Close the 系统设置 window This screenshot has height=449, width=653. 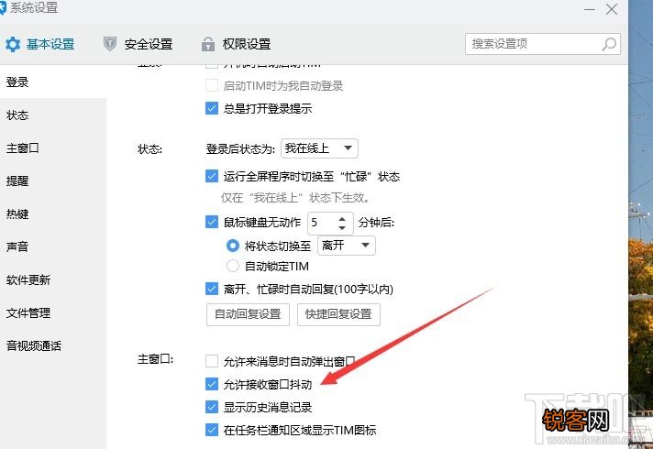point(612,9)
